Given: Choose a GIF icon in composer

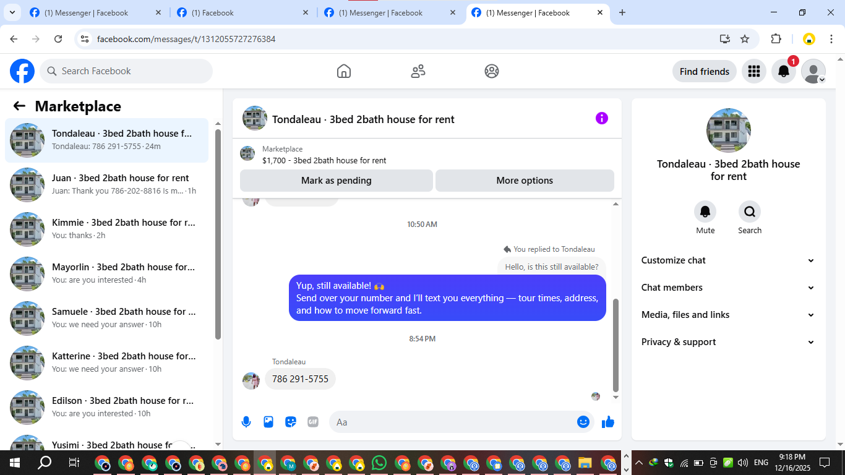Looking at the screenshot, I should tap(313, 422).
